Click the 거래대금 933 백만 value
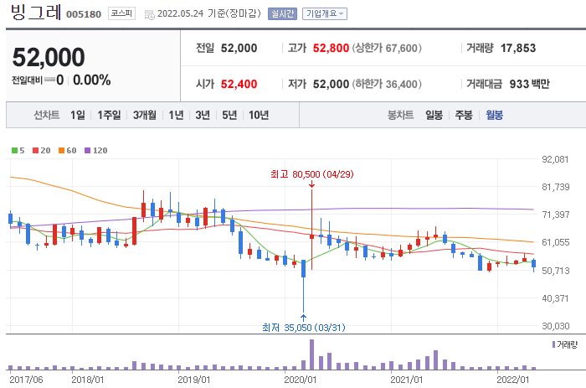The height and width of the screenshot is (388, 586). (530, 84)
